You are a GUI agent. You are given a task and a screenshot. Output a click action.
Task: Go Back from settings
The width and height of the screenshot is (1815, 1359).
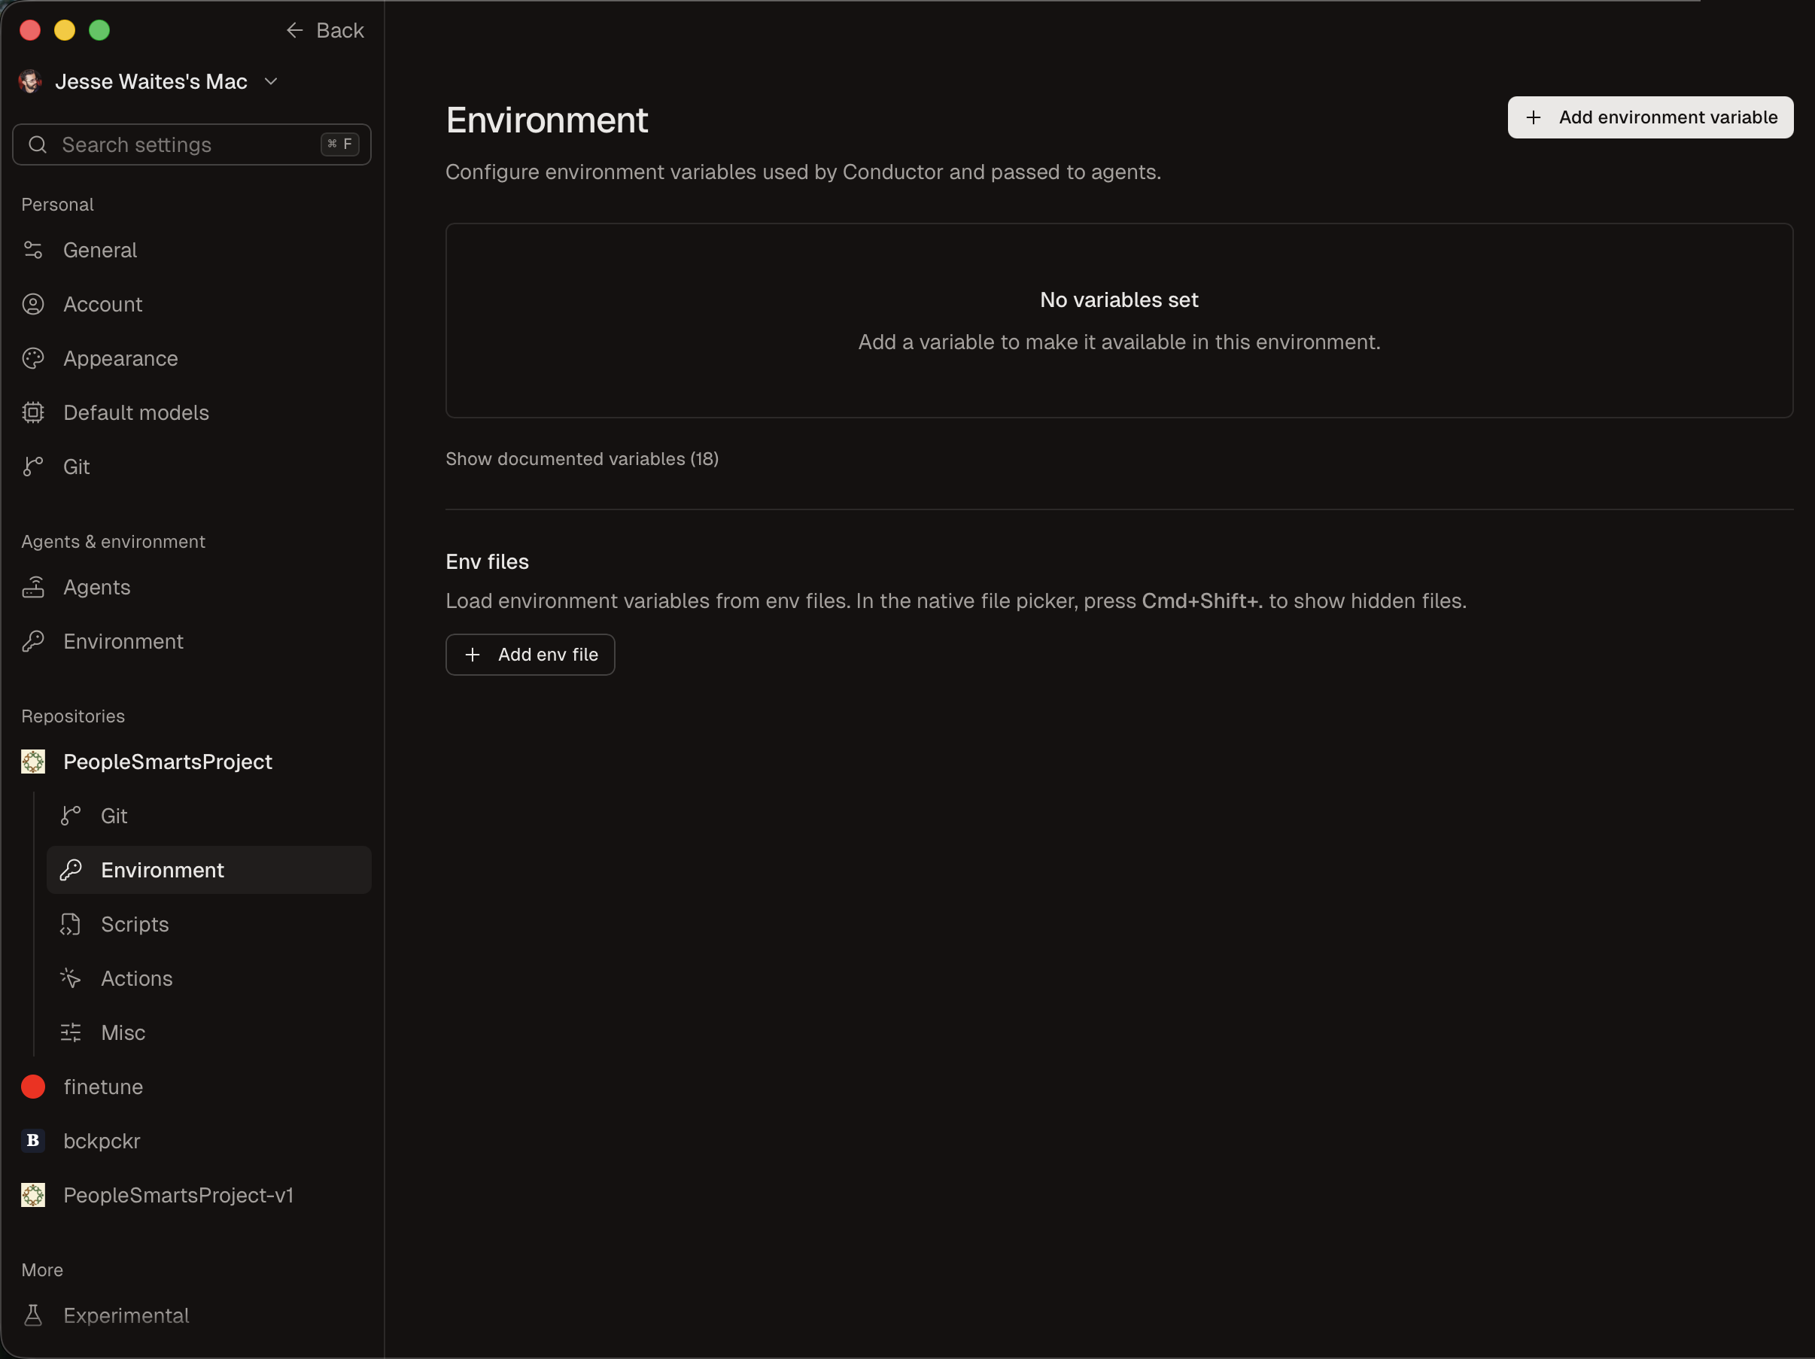325,31
